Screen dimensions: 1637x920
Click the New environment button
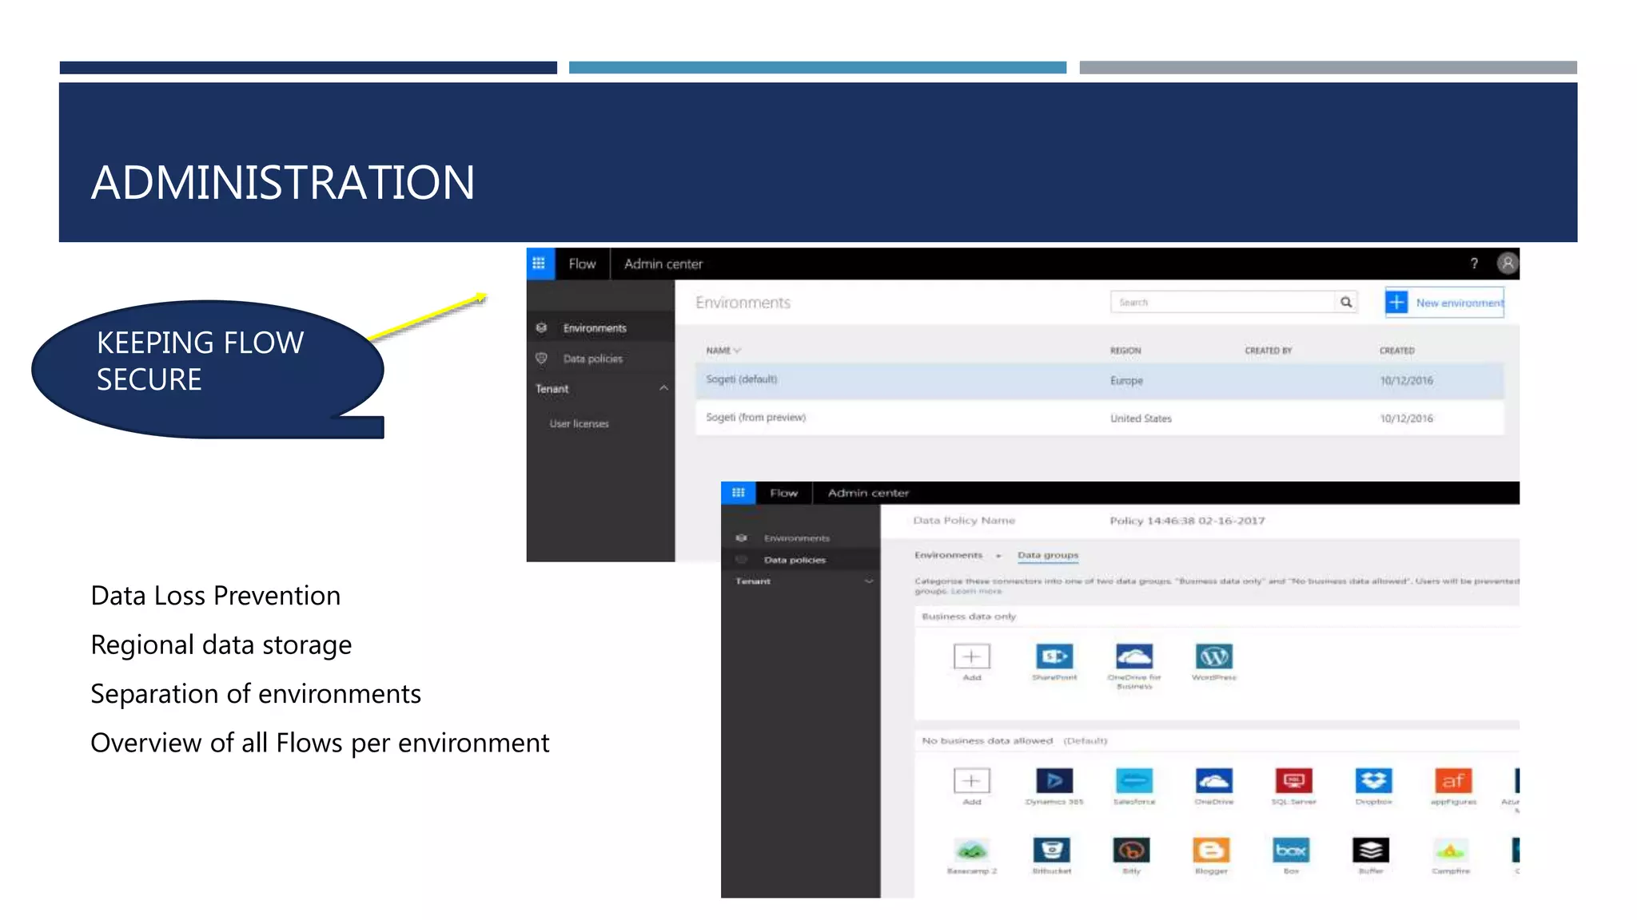[1444, 303]
